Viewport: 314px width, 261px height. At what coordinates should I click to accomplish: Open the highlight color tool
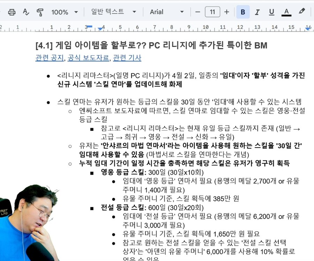coord(301,12)
